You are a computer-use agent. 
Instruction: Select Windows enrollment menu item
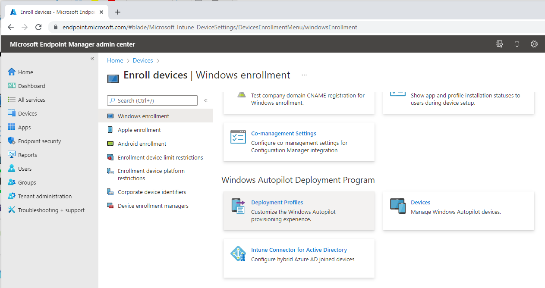click(155, 116)
